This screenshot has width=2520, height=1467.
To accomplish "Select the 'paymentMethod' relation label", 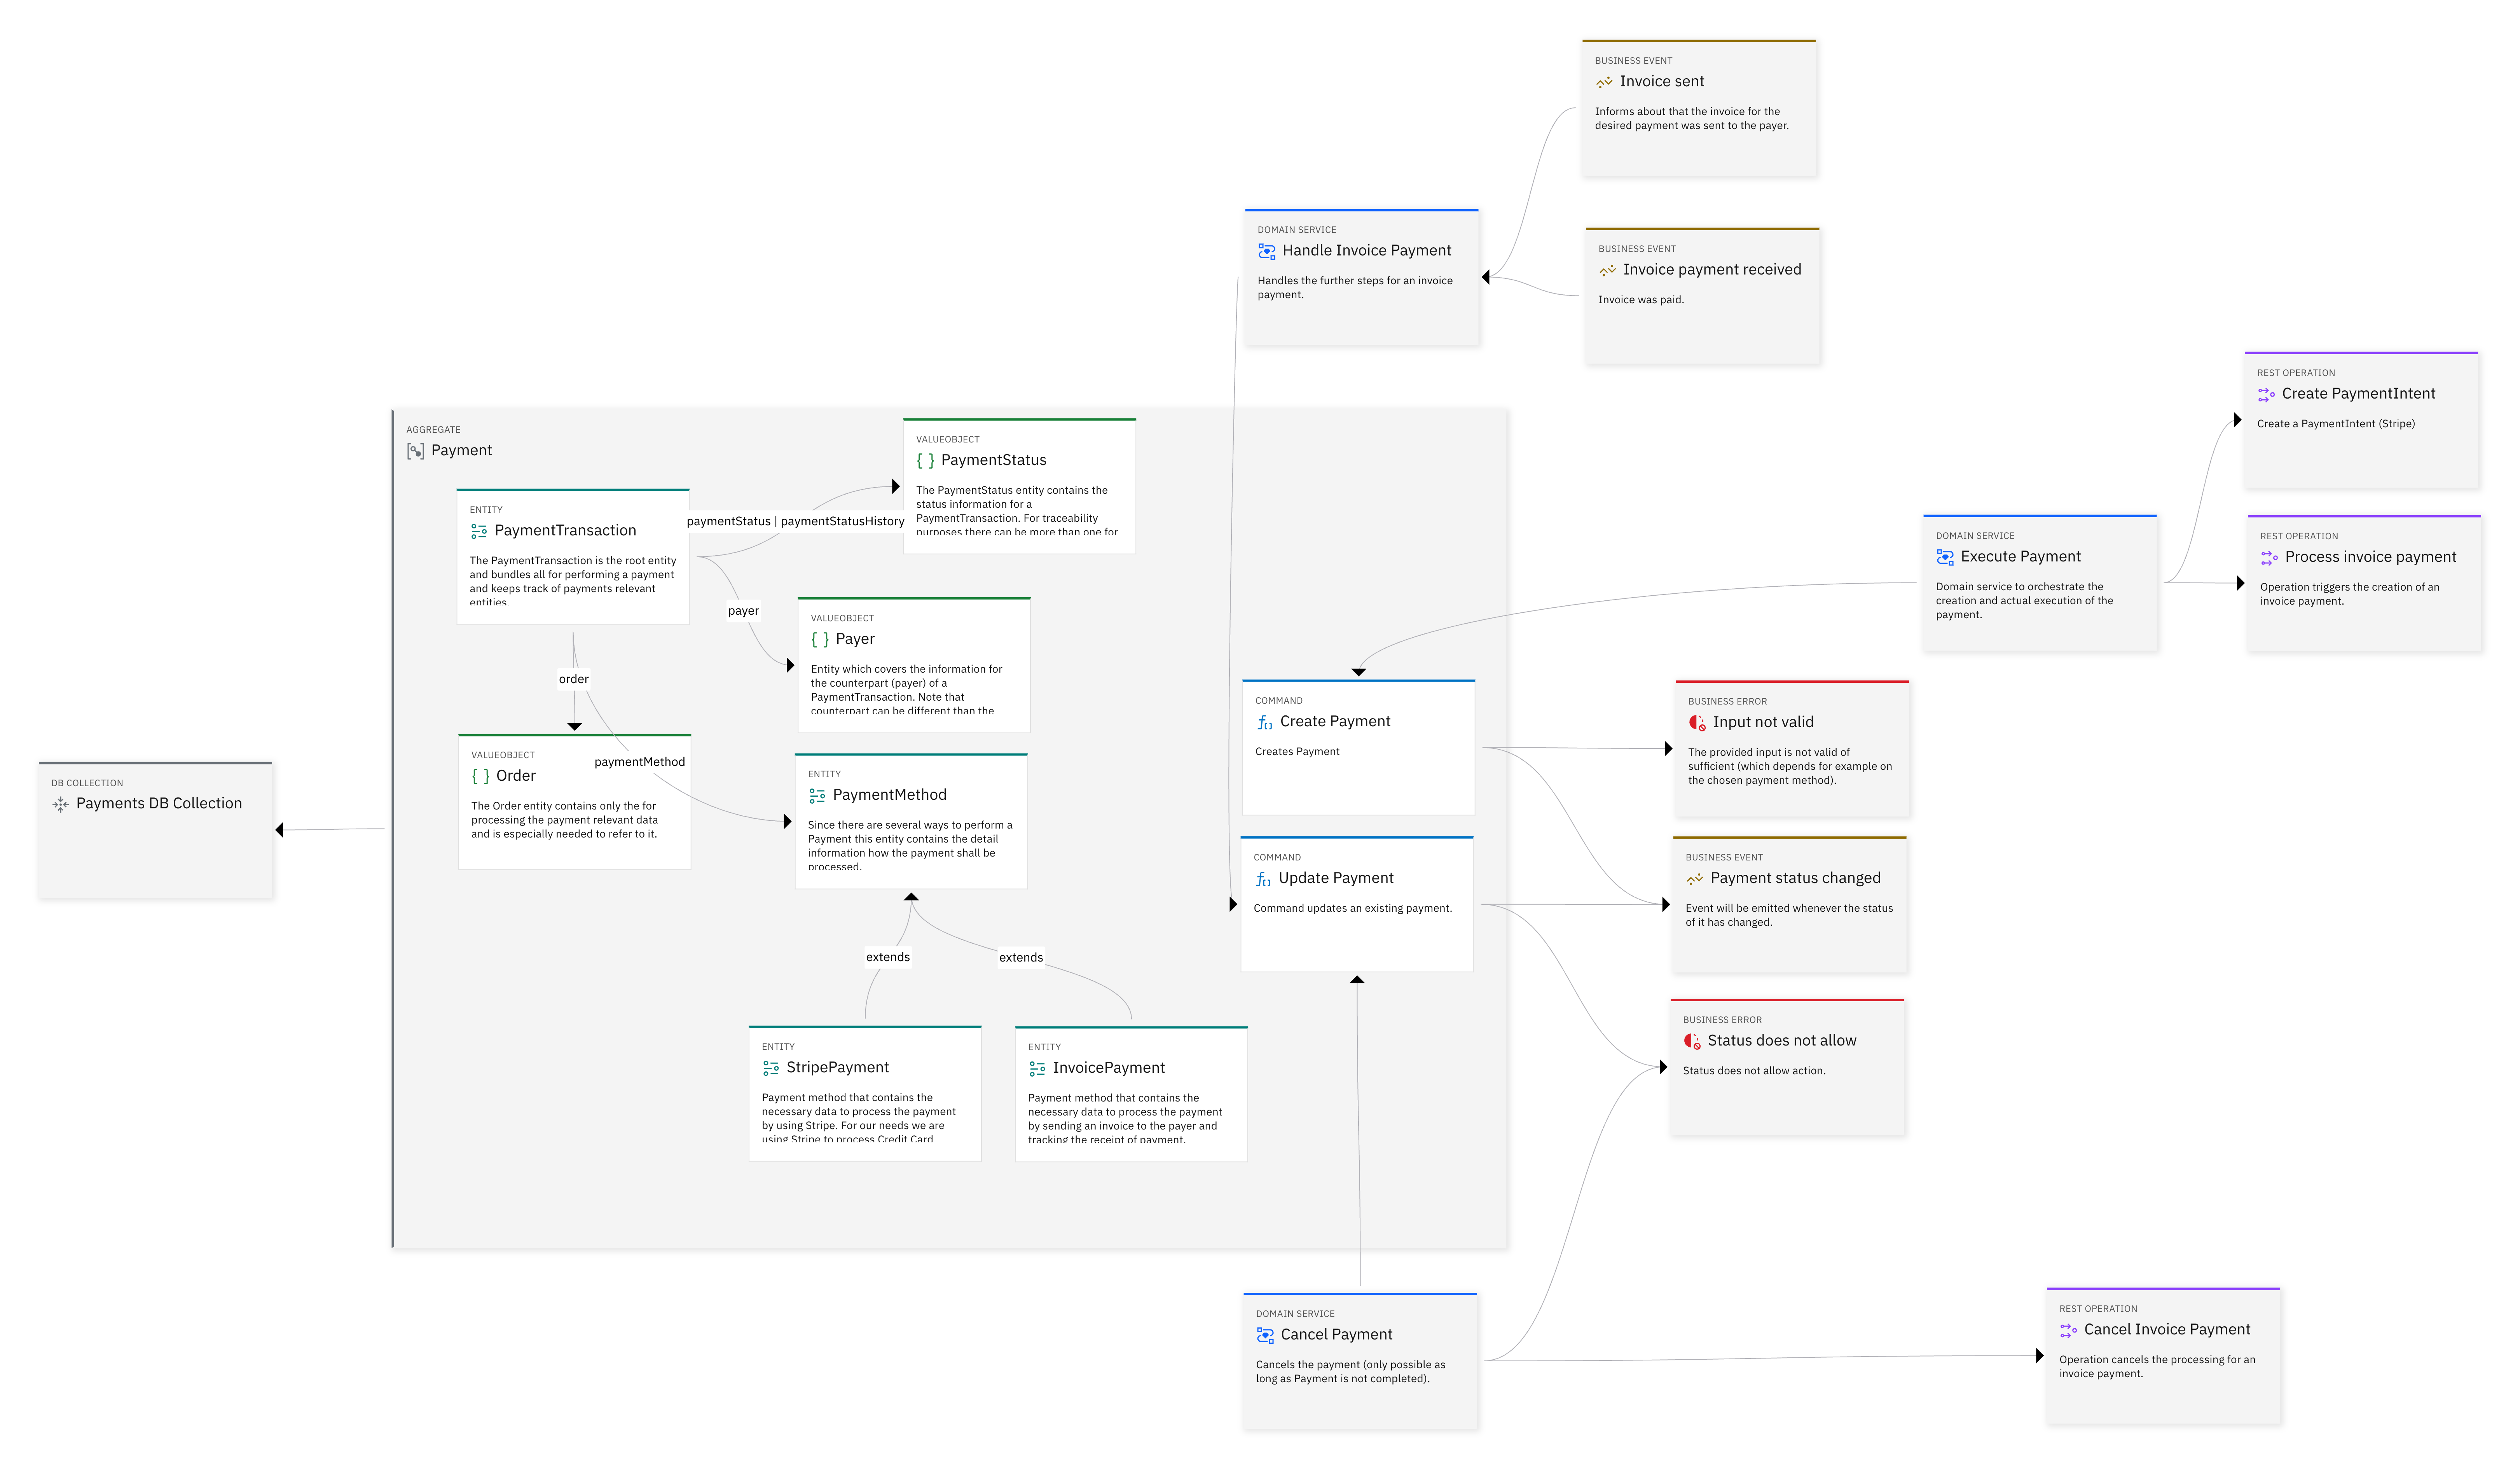I will click(x=639, y=762).
